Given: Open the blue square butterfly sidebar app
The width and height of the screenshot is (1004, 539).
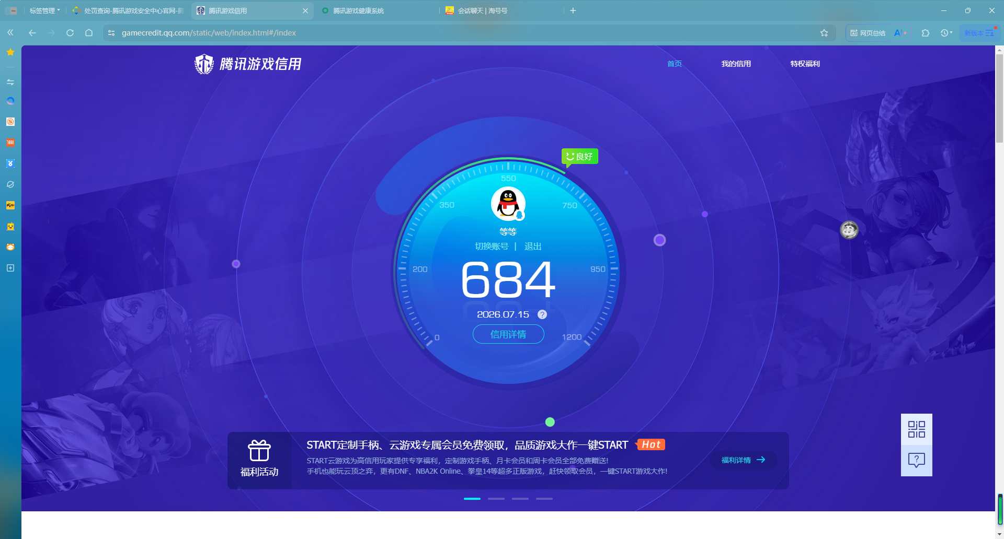Looking at the screenshot, I should point(10,163).
